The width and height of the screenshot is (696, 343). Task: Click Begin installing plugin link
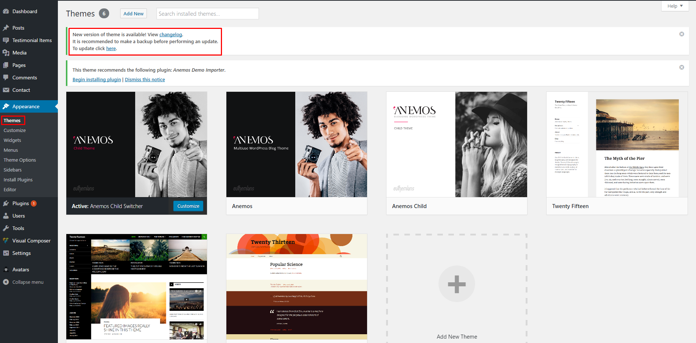[97, 79]
